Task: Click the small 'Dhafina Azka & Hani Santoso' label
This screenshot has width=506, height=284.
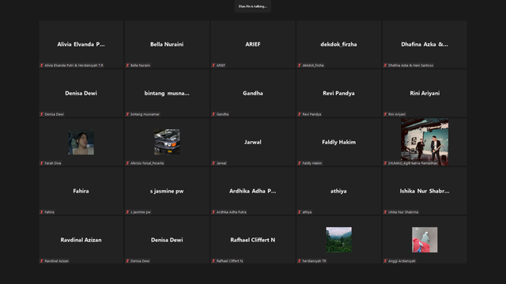Action: (411, 65)
